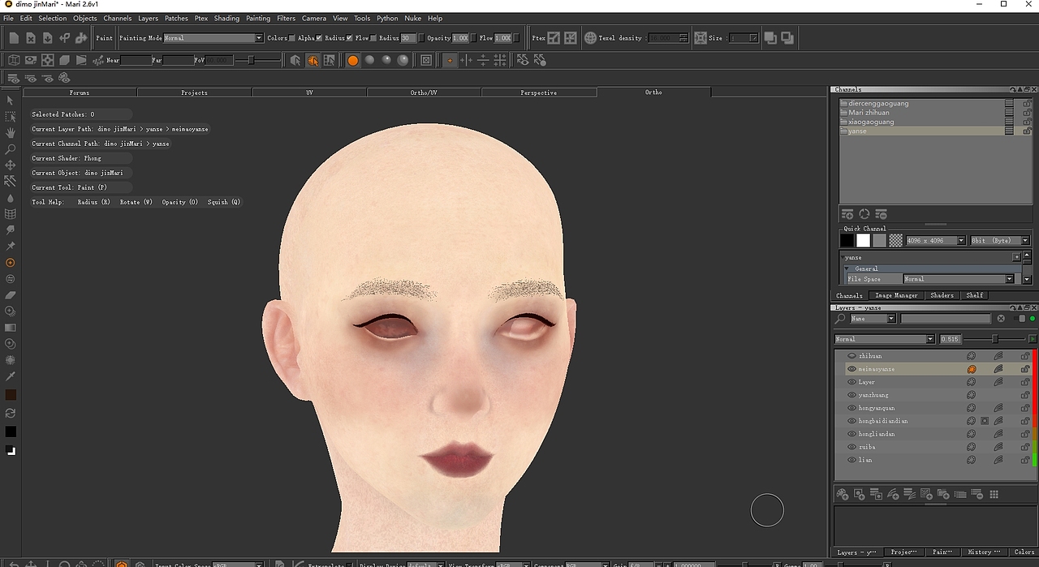Image resolution: width=1039 pixels, height=567 pixels.
Task: Click the add channel icon
Action: pyautogui.click(x=847, y=214)
